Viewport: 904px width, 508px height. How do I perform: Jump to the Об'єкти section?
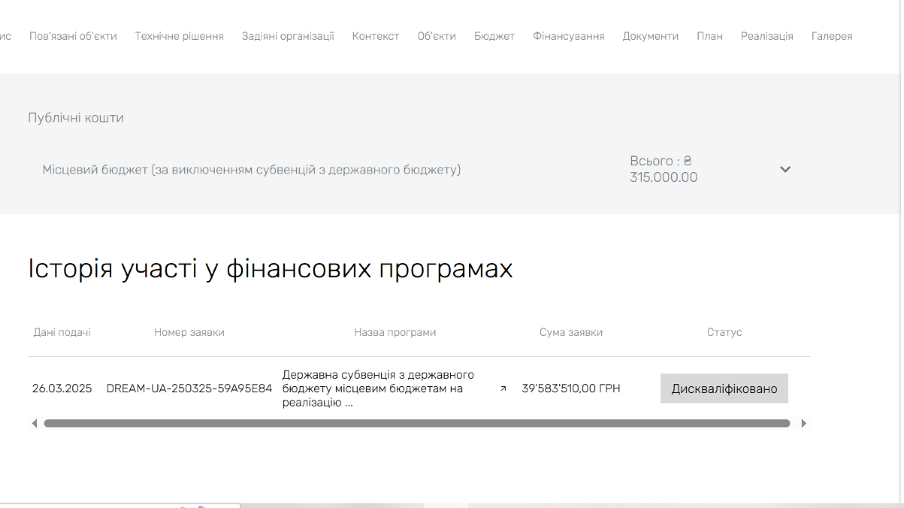(437, 36)
